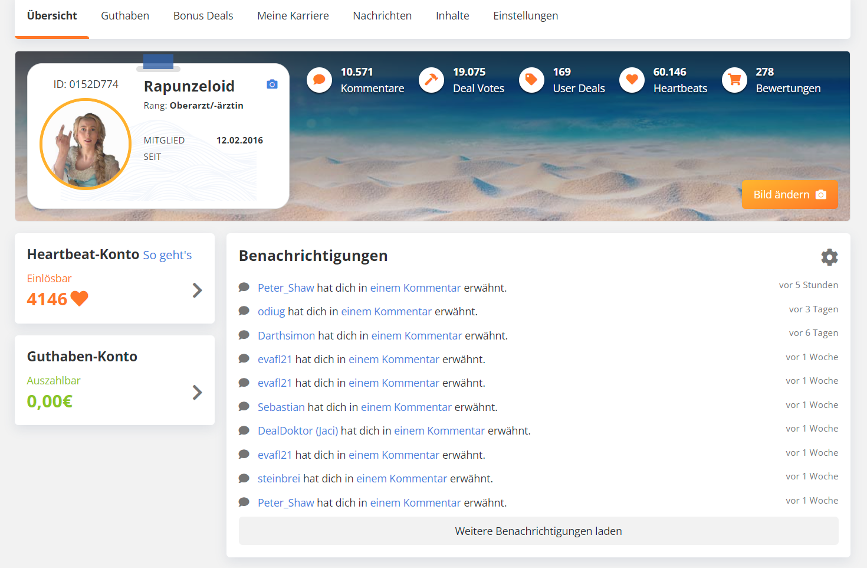
Task: Click comment bubble icon in odiug row
Action: [244, 311]
